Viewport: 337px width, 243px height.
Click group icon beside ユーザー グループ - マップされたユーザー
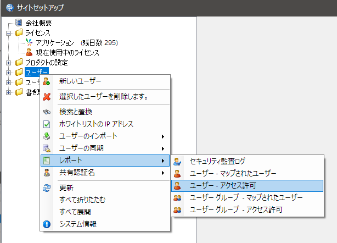pos(177,197)
